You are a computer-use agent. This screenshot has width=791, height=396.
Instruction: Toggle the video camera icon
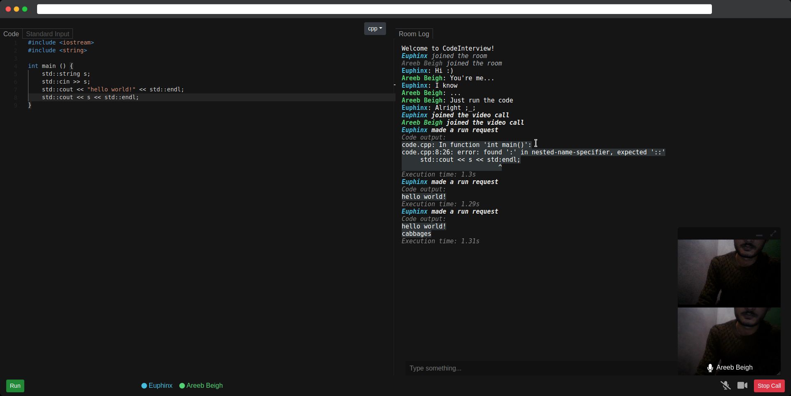[742, 386]
